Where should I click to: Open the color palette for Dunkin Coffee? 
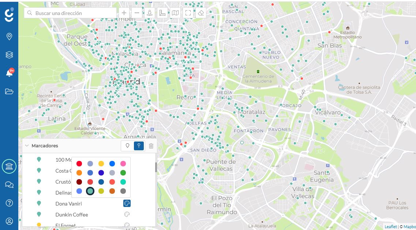click(x=126, y=215)
